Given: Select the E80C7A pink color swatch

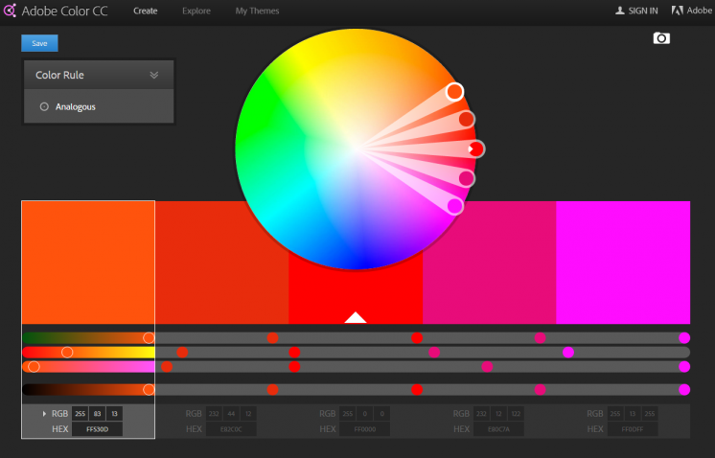Looking at the screenshot, I should click(x=489, y=263).
